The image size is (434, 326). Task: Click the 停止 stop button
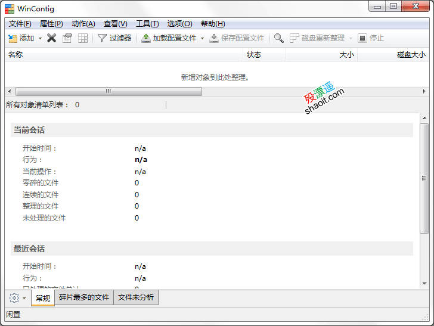pos(371,38)
